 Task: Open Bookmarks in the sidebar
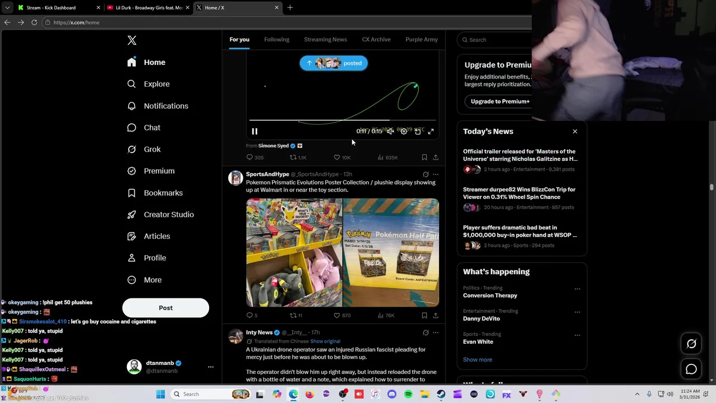coord(155,193)
